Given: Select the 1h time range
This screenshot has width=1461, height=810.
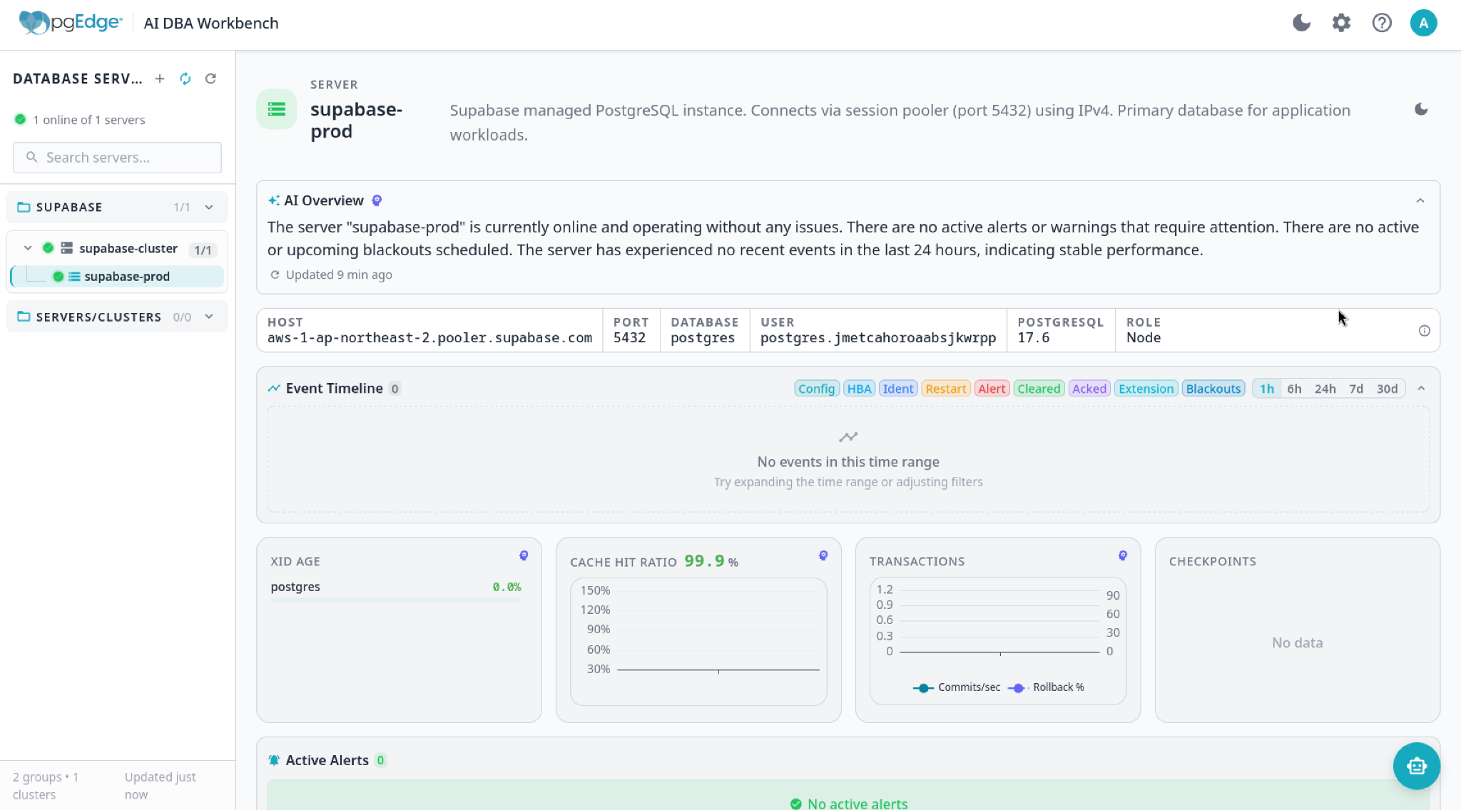Looking at the screenshot, I should 1267,389.
